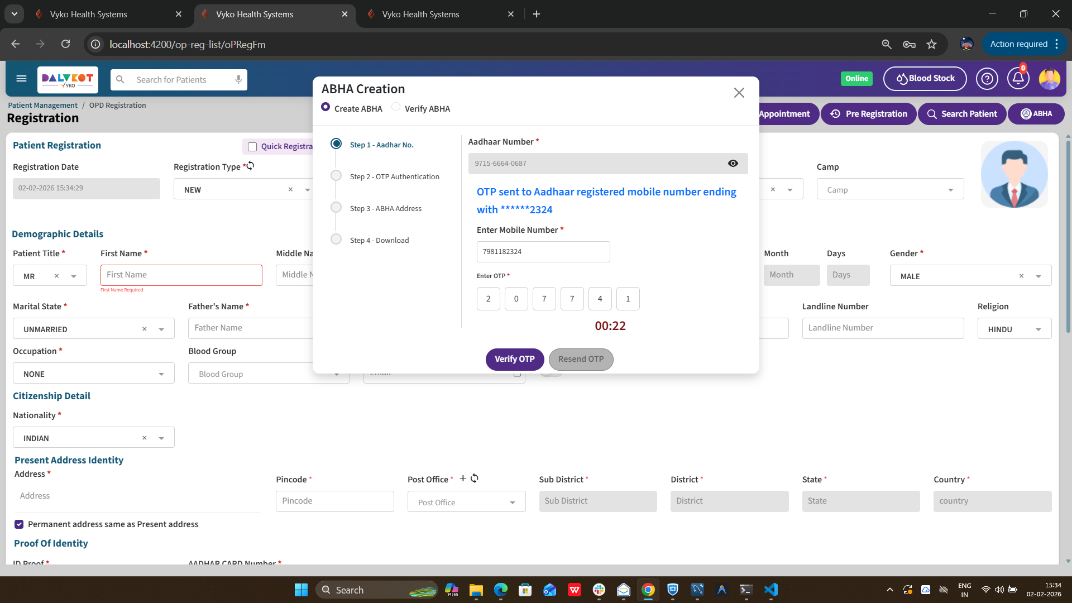Click the plus icon next to Post Office

(x=463, y=478)
